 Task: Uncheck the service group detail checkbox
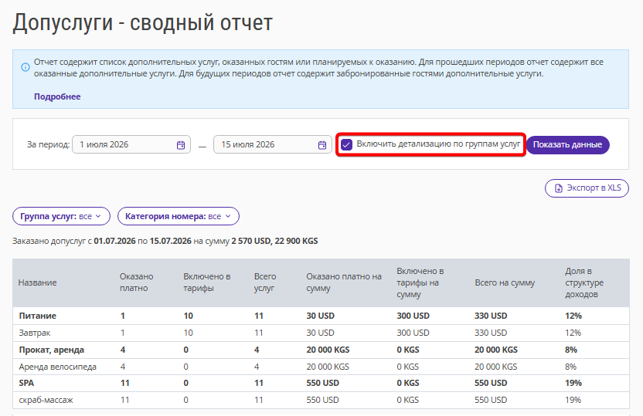point(346,144)
